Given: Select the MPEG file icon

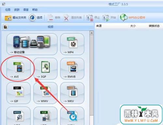Looking at the screenshot, I should [19, 116].
